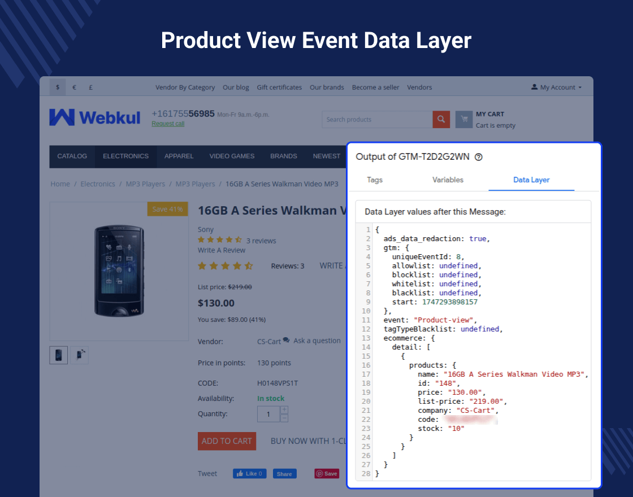
Task: Click the Facebook Like button
Action: pos(249,474)
